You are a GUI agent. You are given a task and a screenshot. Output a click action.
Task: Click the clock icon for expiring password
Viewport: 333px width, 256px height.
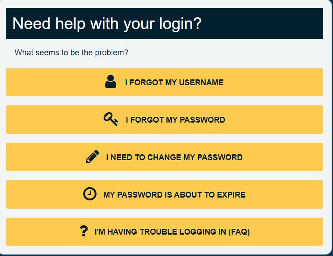coord(90,194)
